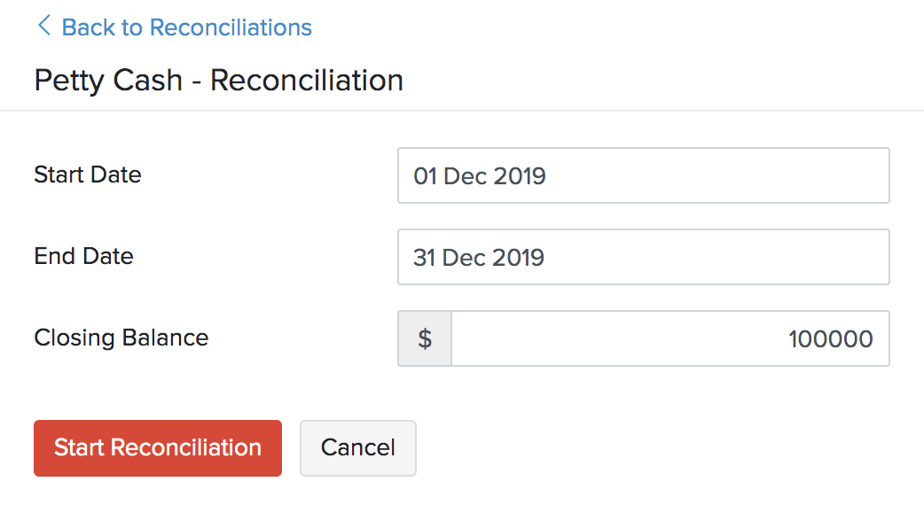Click the dollar currency symbol box
Screen dimensions: 924x505
coord(425,338)
